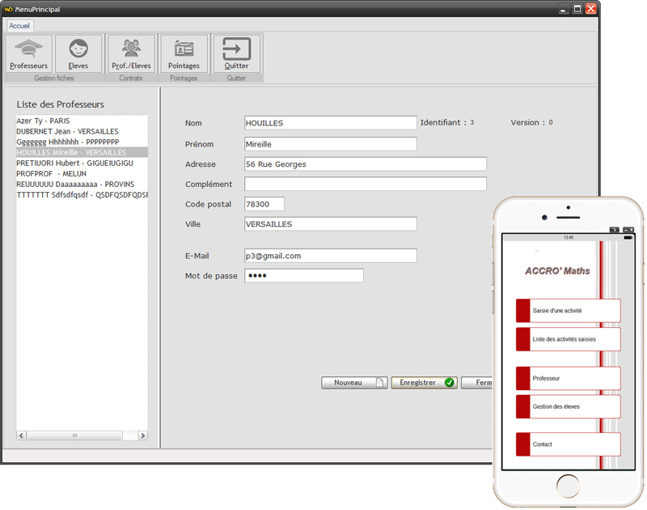Click the WD application logo in title bar

click(8, 9)
